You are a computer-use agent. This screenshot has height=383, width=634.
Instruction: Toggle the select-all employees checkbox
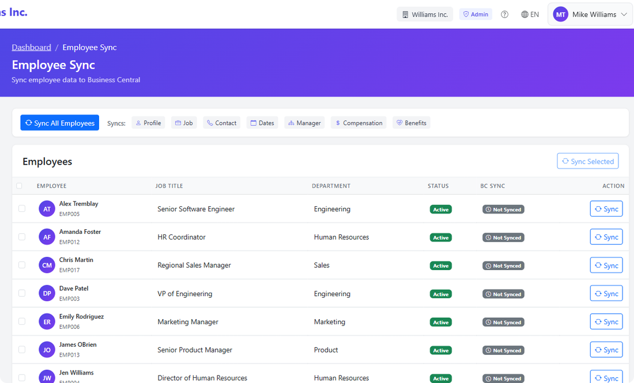(19, 185)
